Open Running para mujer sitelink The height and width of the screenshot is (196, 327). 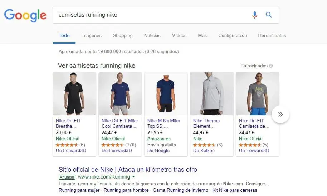point(79,190)
